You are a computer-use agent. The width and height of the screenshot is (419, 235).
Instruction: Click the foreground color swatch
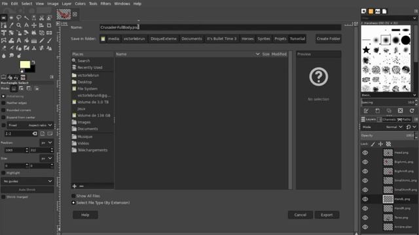pyautogui.click(x=25, y=65)
